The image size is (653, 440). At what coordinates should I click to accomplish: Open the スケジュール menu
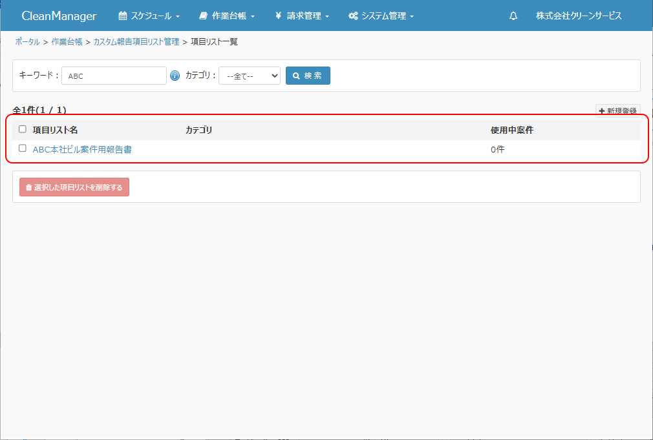[149, 16]
